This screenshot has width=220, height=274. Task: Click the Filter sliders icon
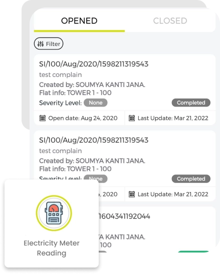point(41,44)
